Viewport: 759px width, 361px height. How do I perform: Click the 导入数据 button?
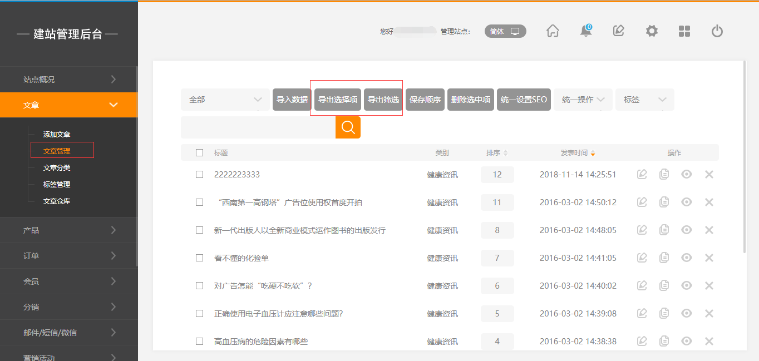tap(292, 100)
